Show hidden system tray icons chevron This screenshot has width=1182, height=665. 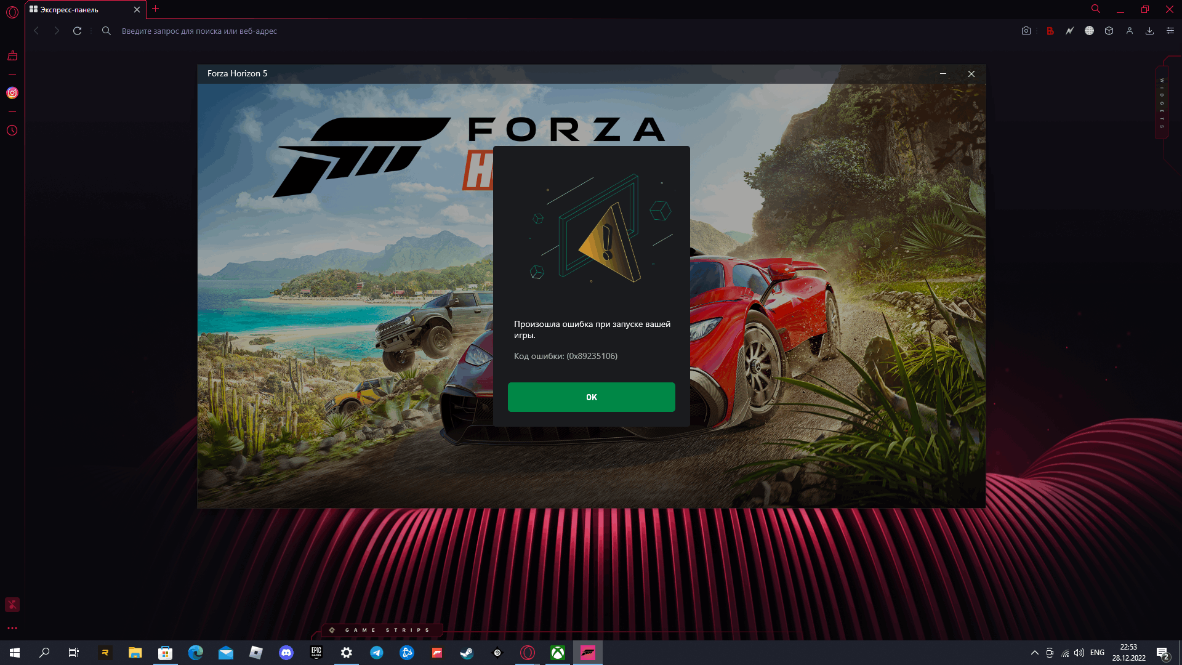[x=1035, y=653]
